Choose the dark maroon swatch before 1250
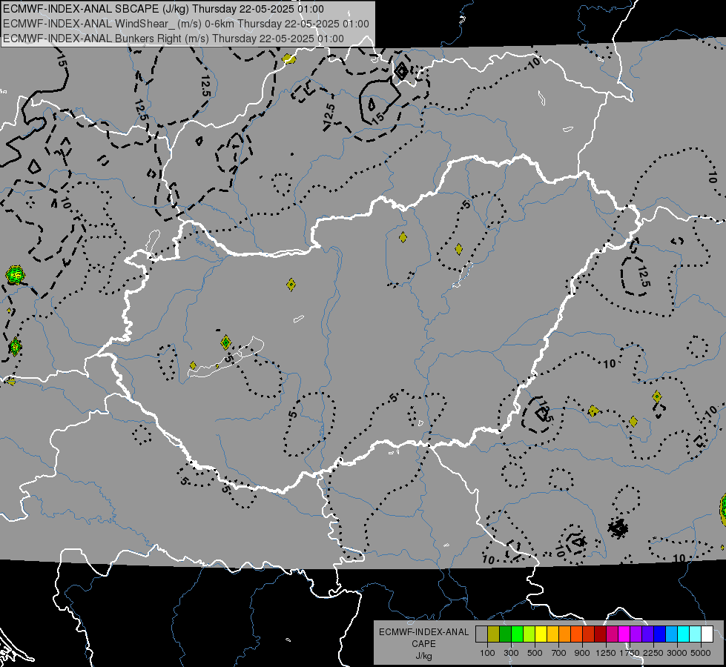 pos(601,634)
